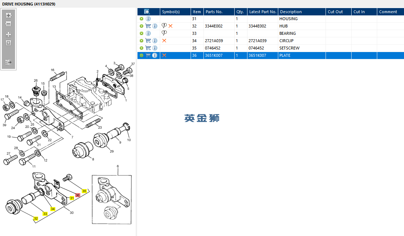The image size is (404, 236).
Task: Click red highlighted callout 36 in diagram
Action: coord(78,195)
